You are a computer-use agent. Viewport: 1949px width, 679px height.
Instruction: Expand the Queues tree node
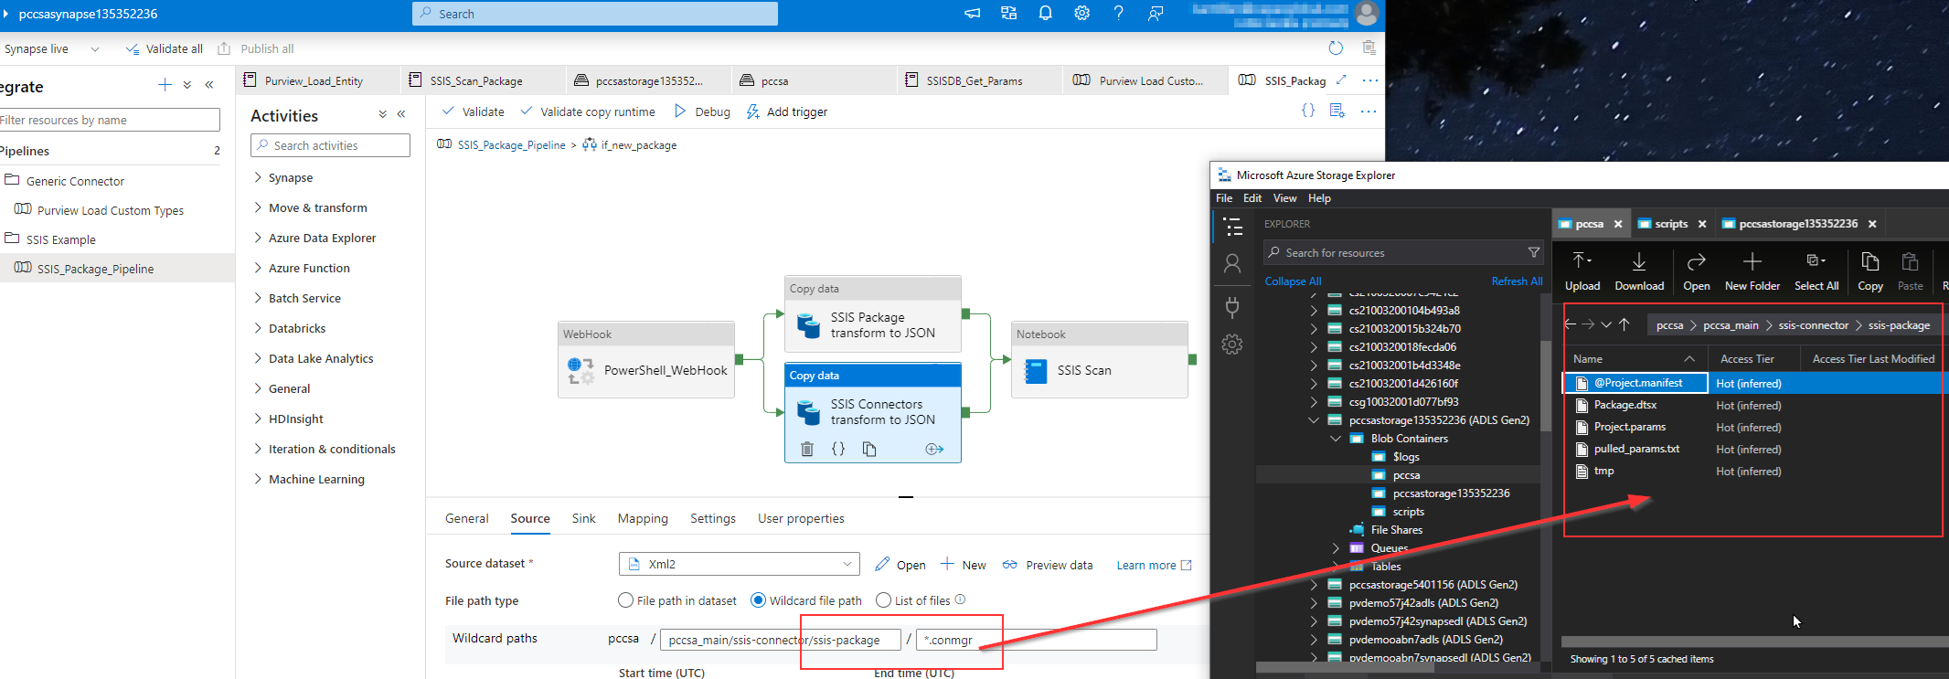(1336, 548)
